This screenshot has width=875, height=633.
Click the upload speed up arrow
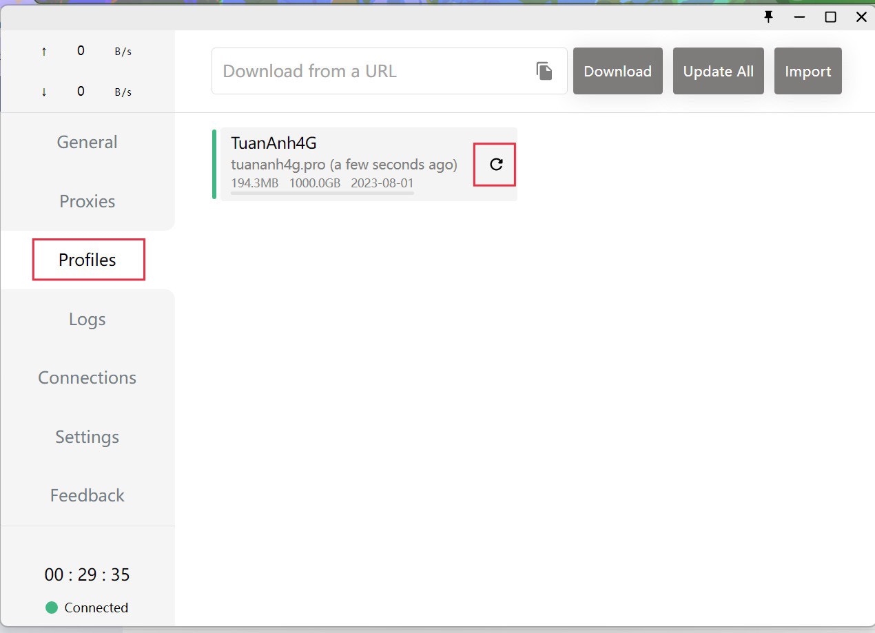point(44,51)
